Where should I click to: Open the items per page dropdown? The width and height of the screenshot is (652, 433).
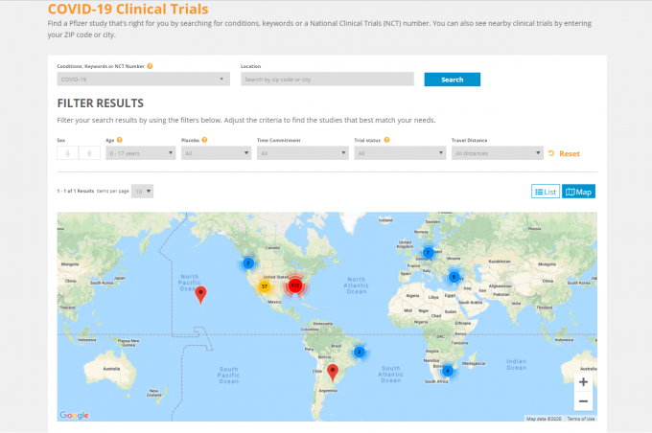142,192
